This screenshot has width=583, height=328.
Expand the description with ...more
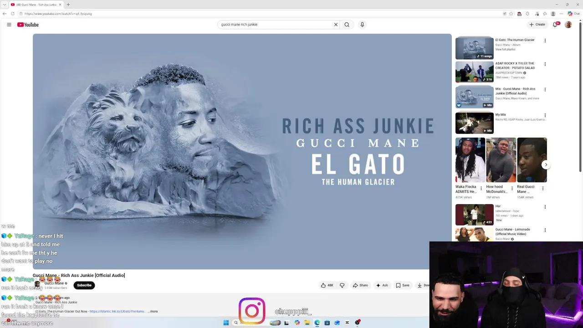pos(153,312)
